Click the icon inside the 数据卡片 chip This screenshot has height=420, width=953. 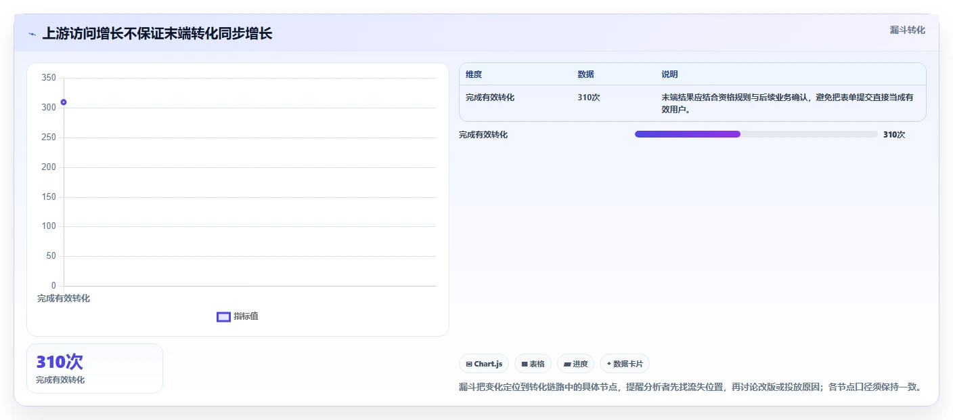609,364
